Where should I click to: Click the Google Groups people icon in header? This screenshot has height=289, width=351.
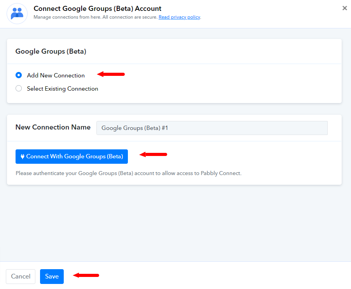point(17,14)
